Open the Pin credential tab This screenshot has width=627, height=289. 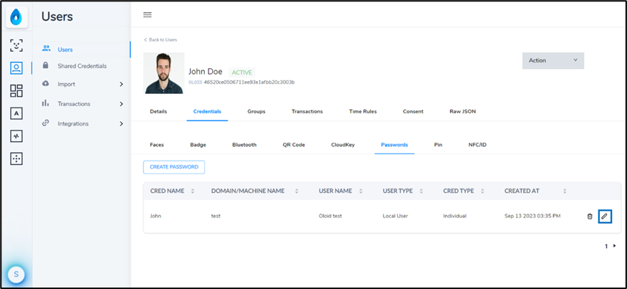click(x=438, y=145)
